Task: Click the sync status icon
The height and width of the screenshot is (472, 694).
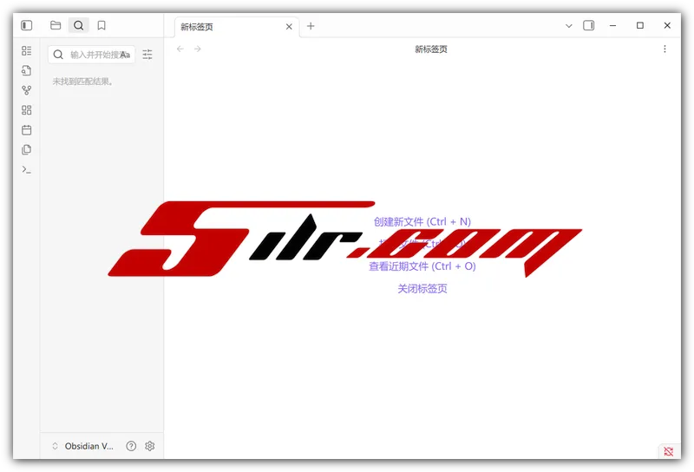Action: click(668, 451)
